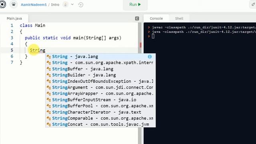Choose StringConcat - com.sun.tools.javac.jvm suggestion
This screenshot has width=256, height=144.
tap(100, 124)
